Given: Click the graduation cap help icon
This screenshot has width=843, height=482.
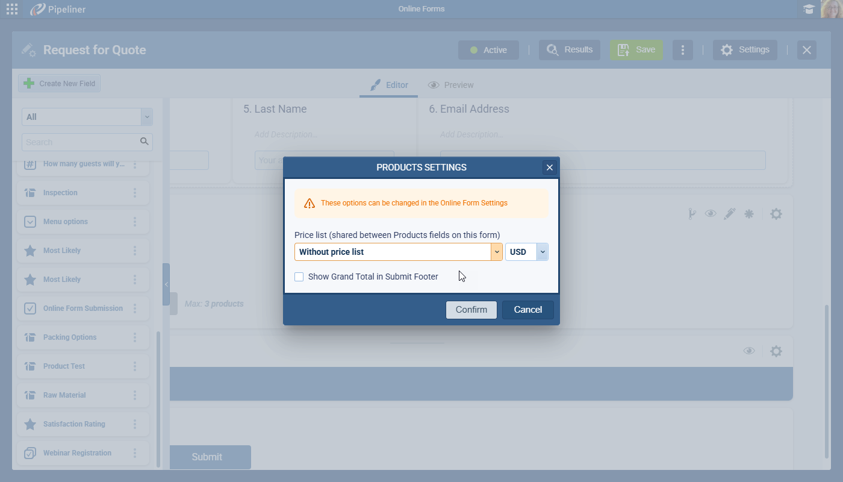Looking at the screenshot, I should (809, 9).
